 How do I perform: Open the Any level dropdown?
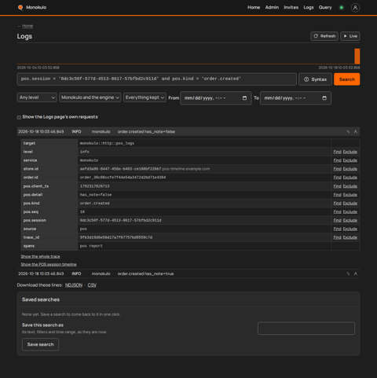(37, 97)
